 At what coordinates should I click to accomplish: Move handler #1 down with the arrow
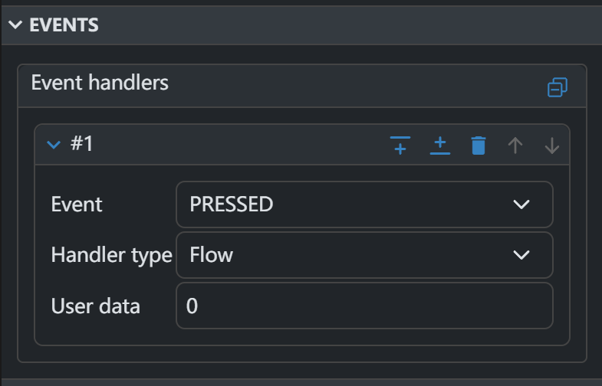point(552,145)
